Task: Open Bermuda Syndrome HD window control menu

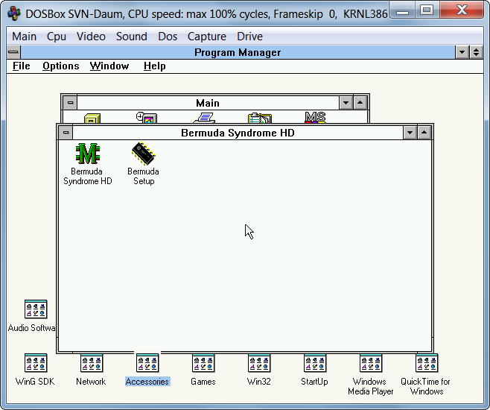Action: click(x=66, y=133)
